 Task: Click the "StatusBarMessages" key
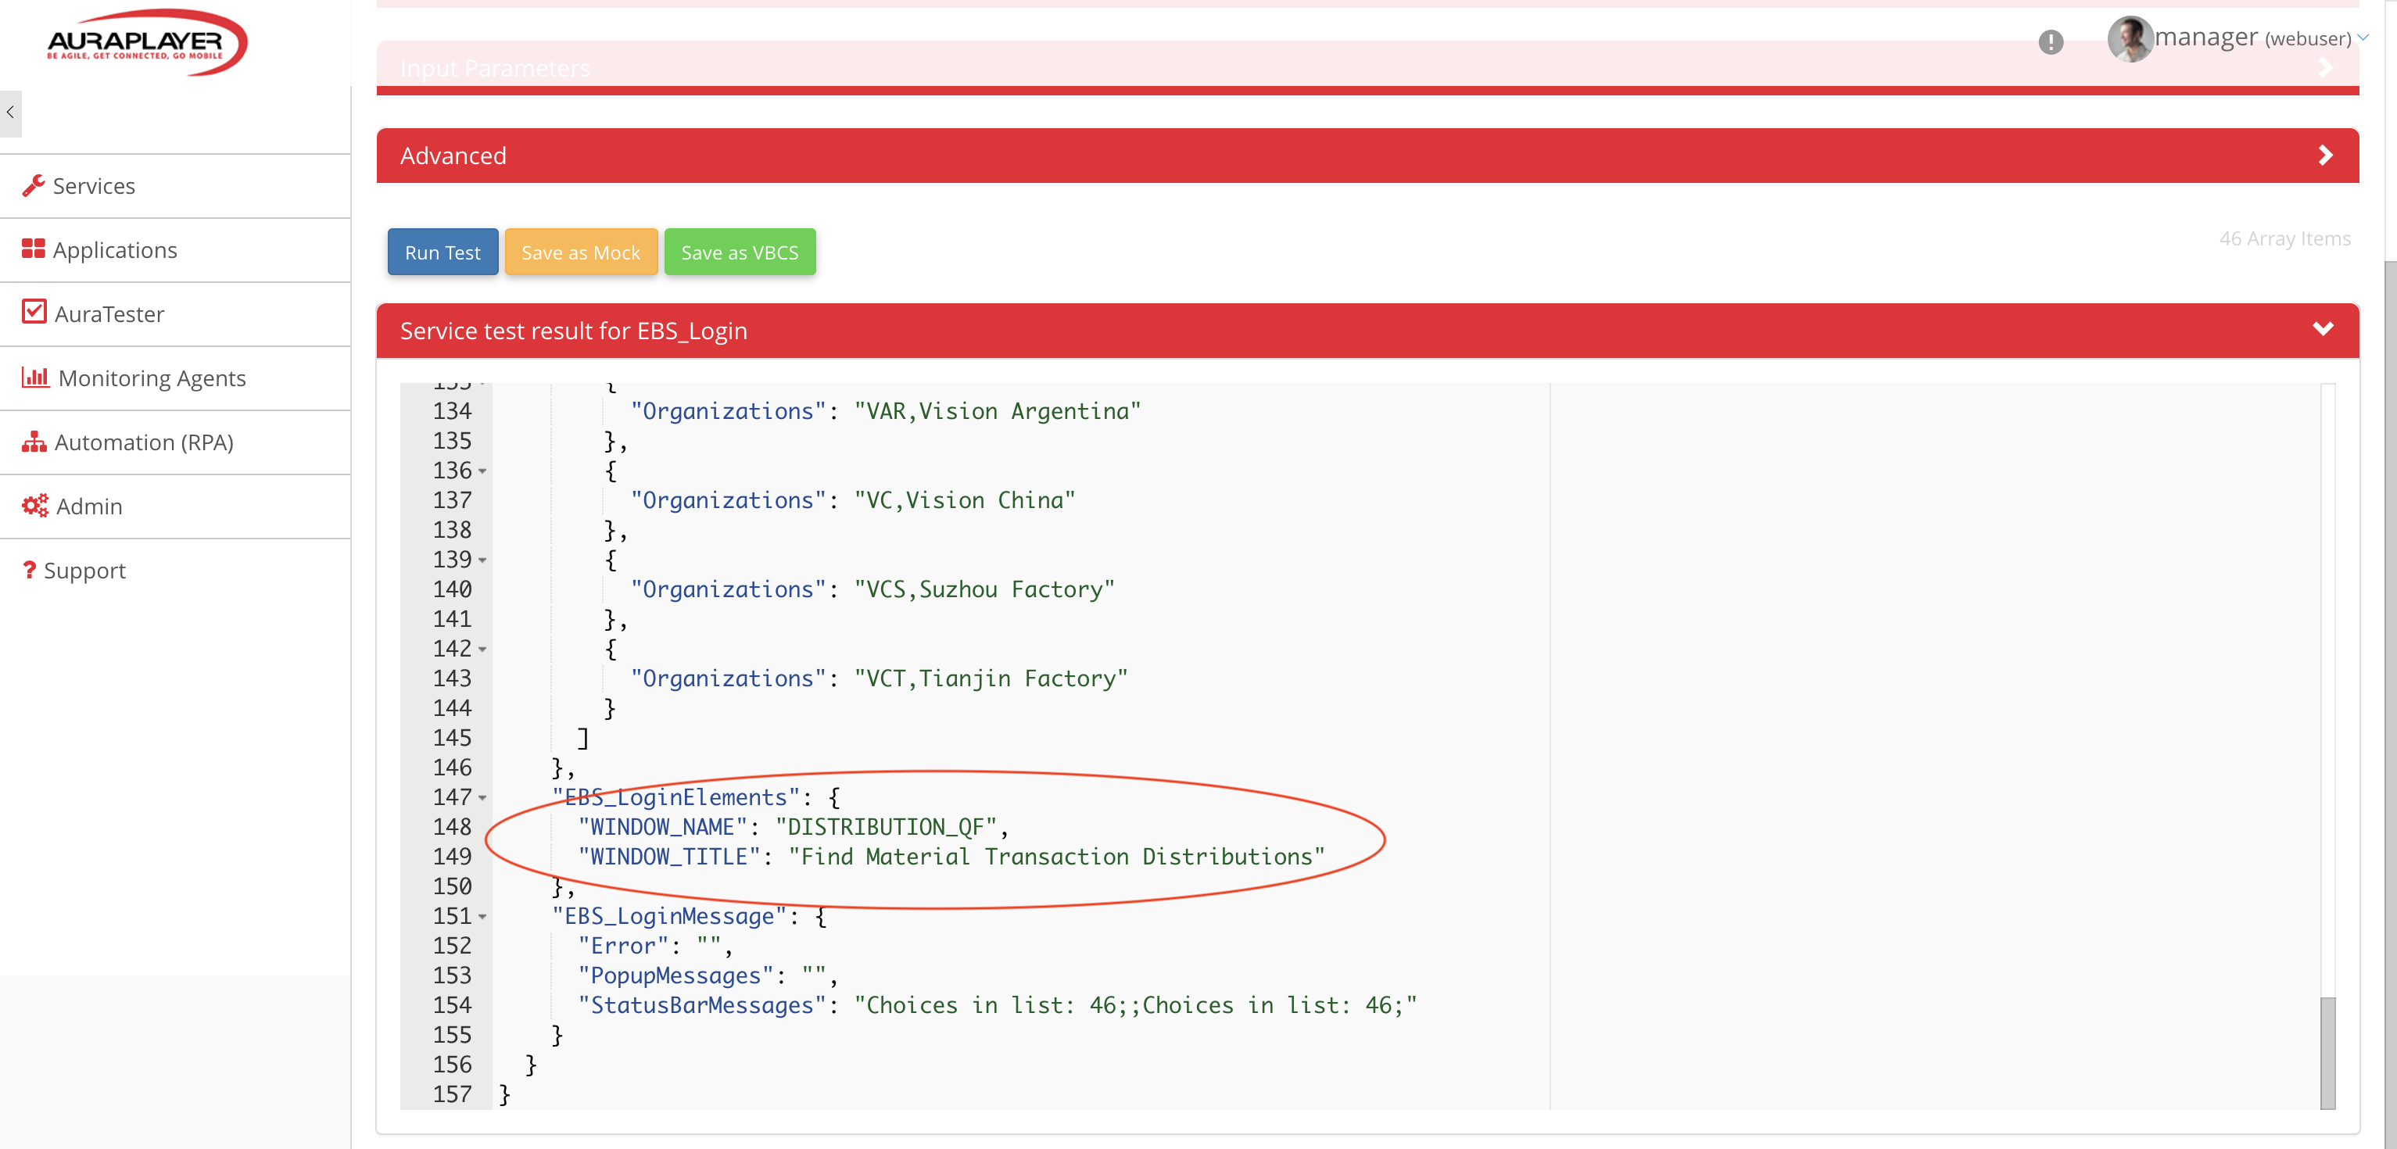[701, 1006]
